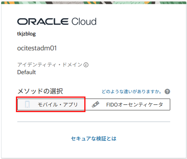Click the アイデンティティ・ドメイン label
Screen dimensions: 187x159
tap(50, 65)
